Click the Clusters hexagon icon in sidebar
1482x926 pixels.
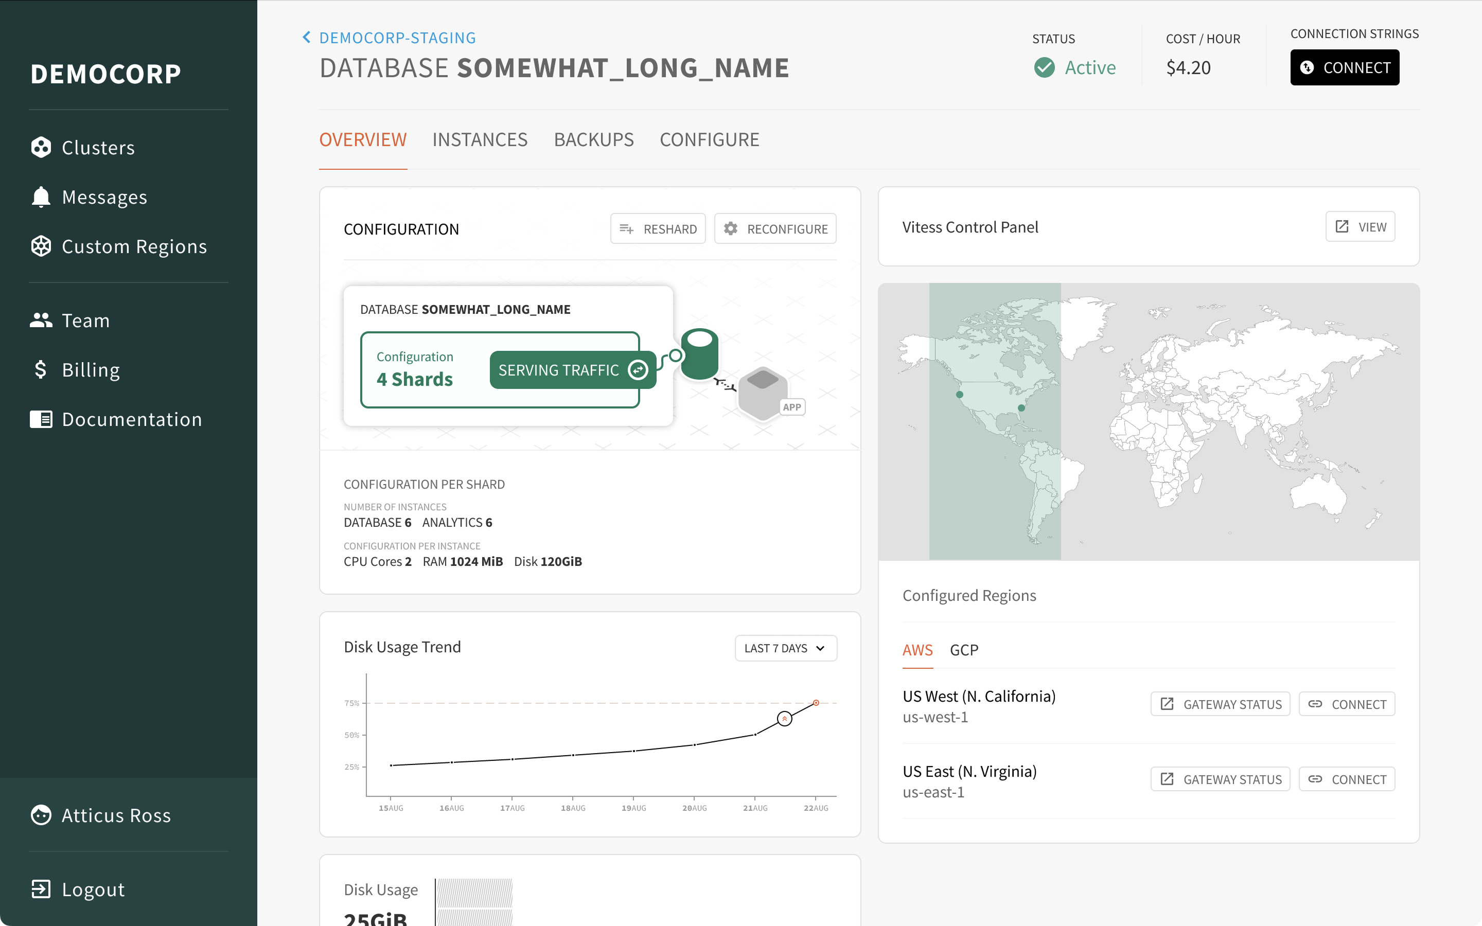(41, 148)
